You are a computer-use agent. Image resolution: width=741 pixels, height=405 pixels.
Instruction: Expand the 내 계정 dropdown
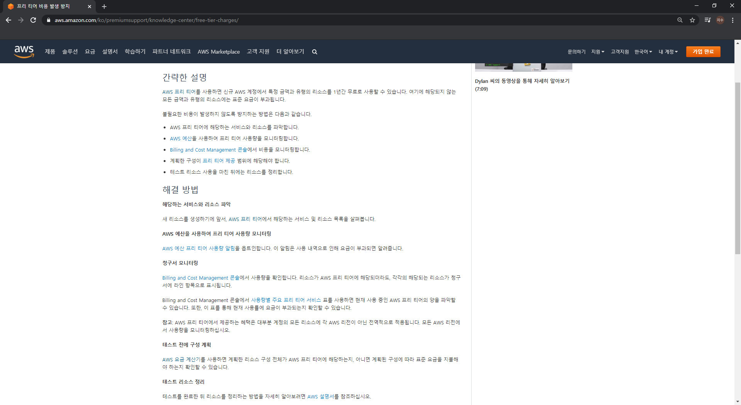[x=668, y=52]
